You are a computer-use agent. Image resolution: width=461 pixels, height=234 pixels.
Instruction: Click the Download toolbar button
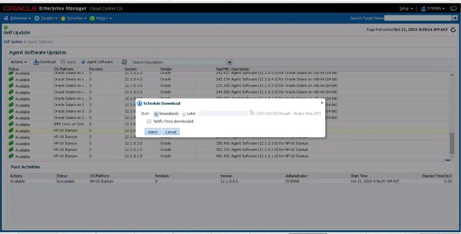[44, 62]
